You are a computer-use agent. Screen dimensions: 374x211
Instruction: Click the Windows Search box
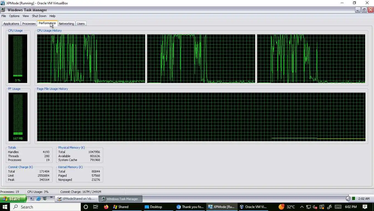[x=46, y=207]
